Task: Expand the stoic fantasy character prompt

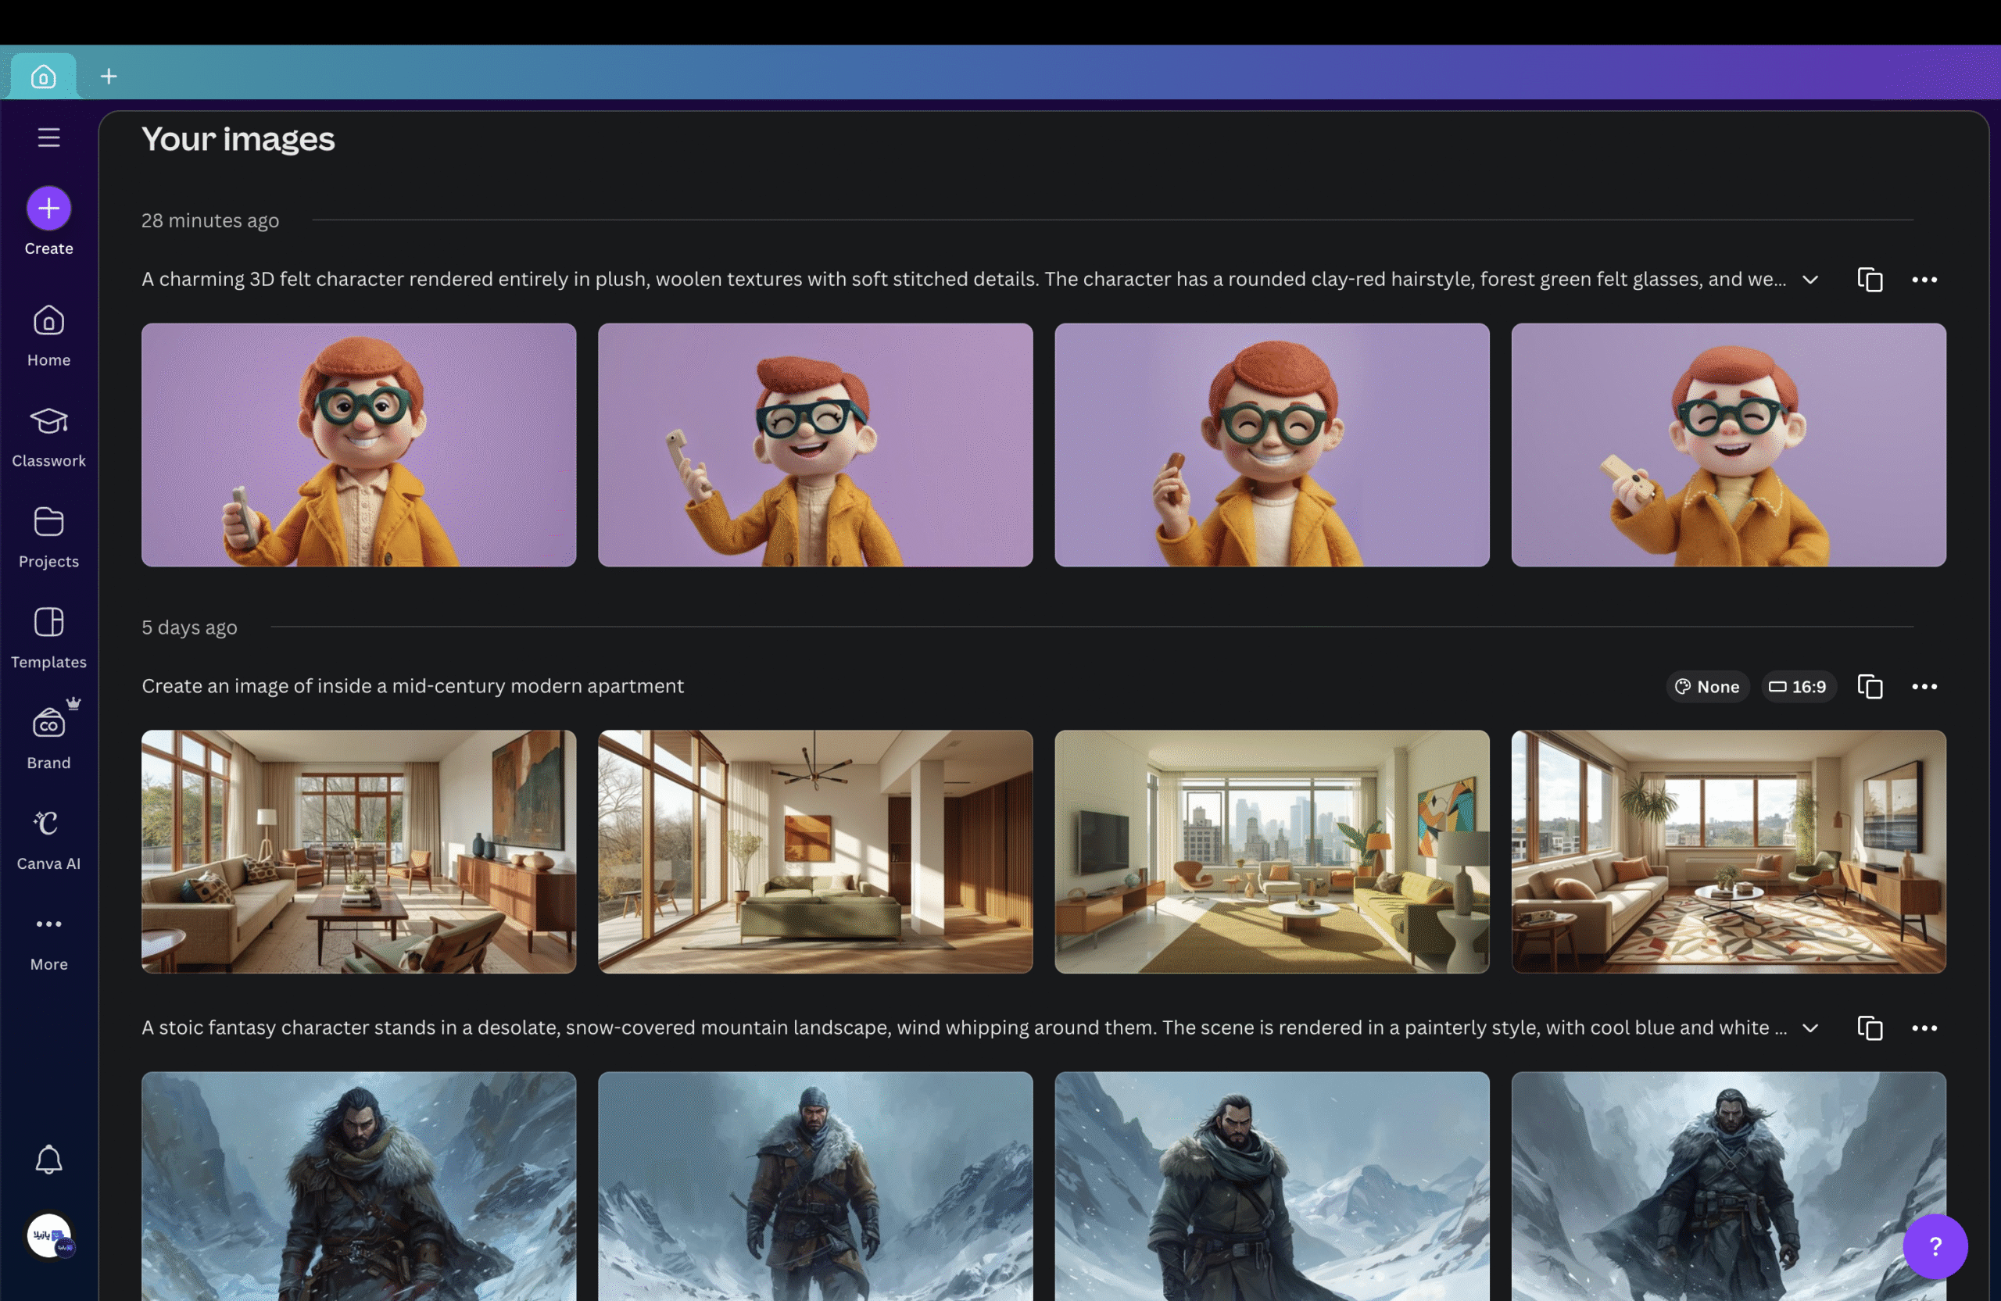Action: [1810, 1027]
